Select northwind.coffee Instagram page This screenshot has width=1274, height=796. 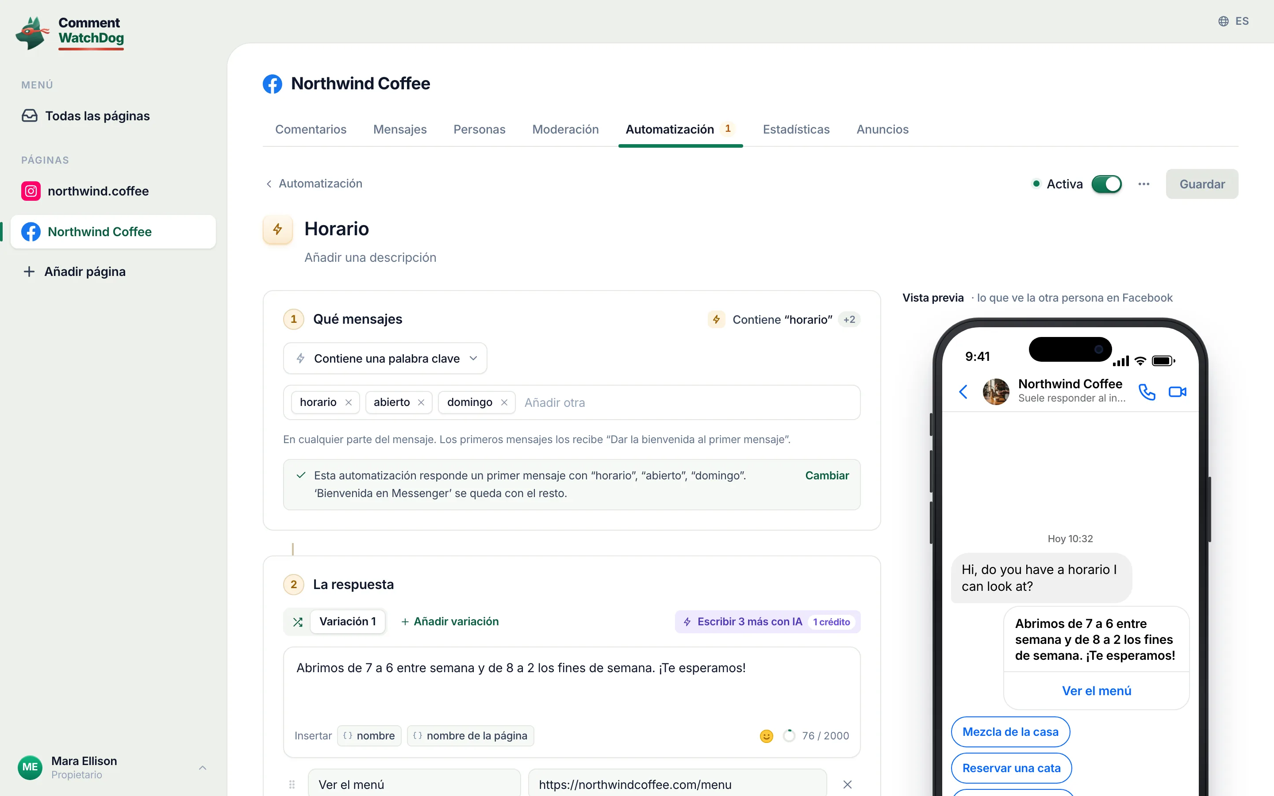point(85,191)
